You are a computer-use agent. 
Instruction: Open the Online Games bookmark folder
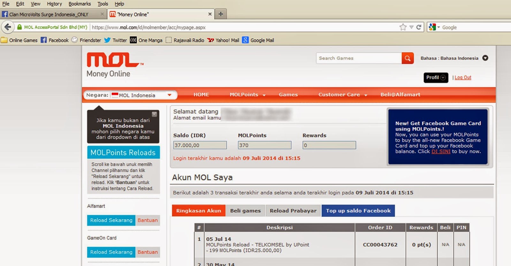point(19,40)
